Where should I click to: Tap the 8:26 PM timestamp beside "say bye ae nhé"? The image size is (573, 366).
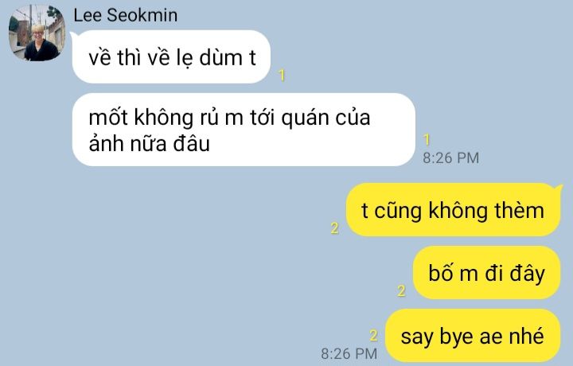point(349,354)
